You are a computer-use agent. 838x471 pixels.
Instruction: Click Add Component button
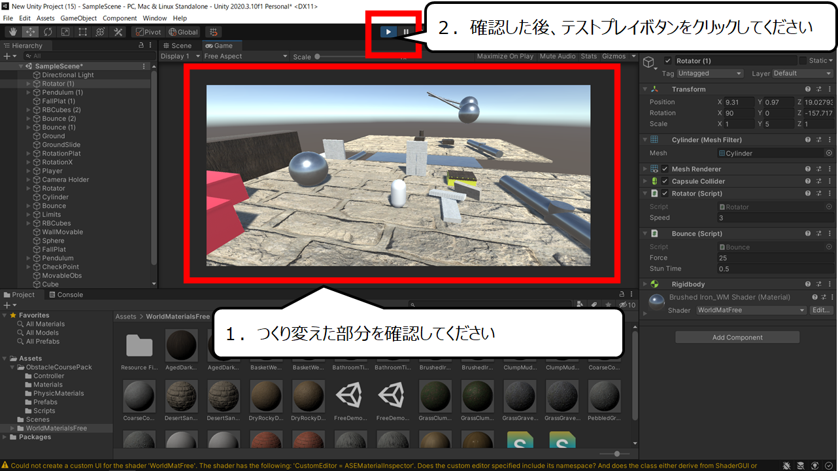point(737,338)
